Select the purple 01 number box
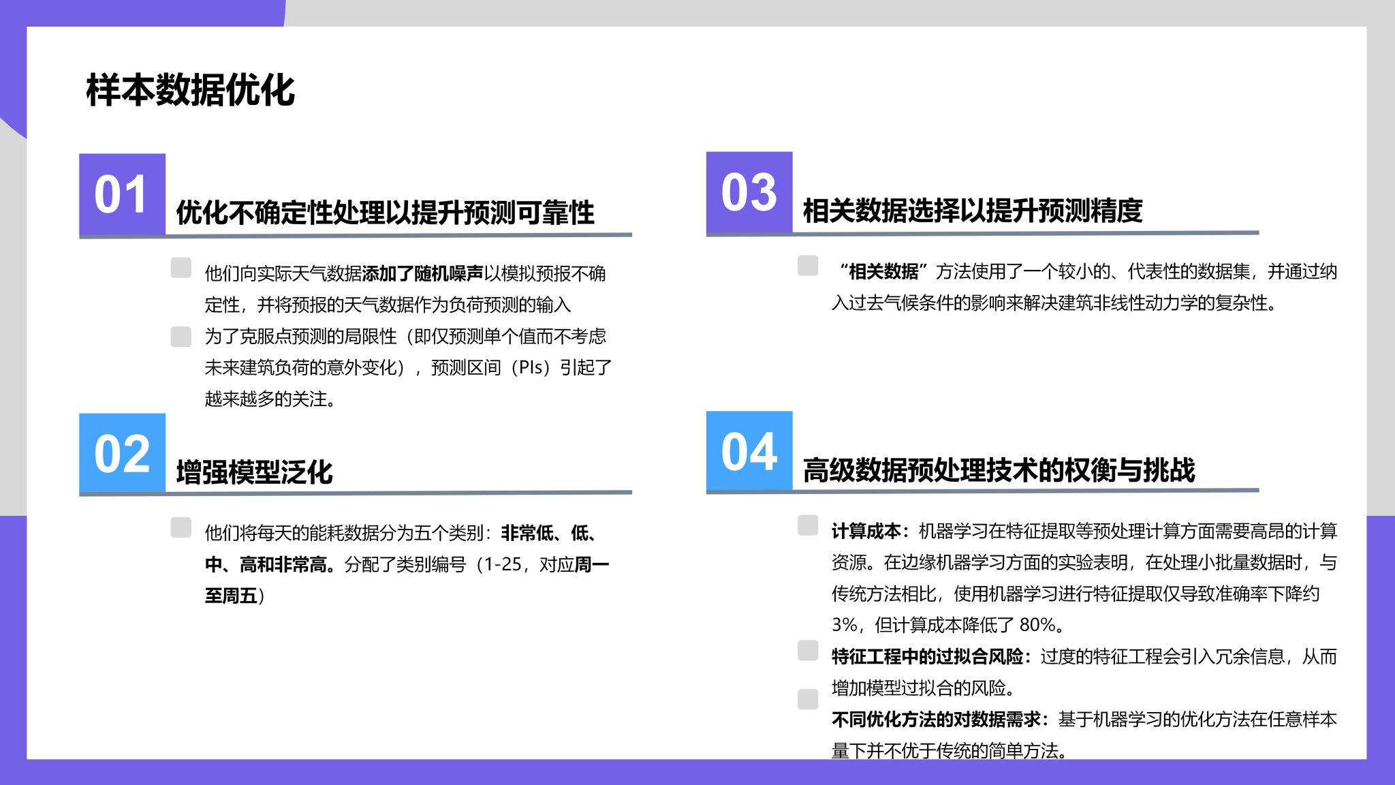The image size is (1395, 785). (x=122, y=194)
